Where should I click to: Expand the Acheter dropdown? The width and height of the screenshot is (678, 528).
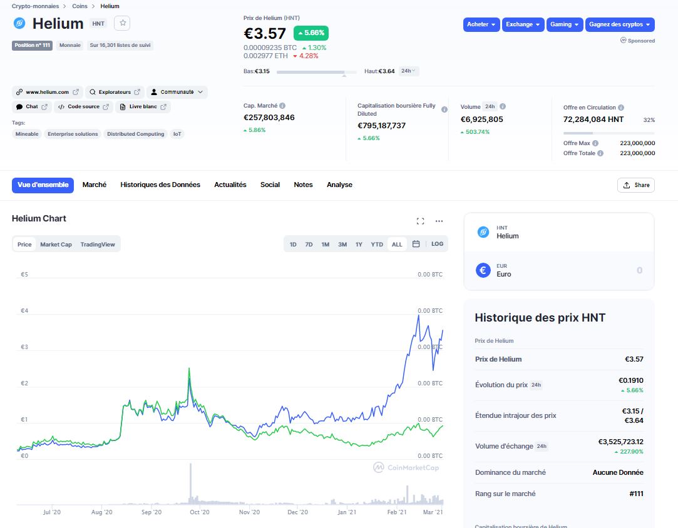pyautogui.click(x=481, y=24)
